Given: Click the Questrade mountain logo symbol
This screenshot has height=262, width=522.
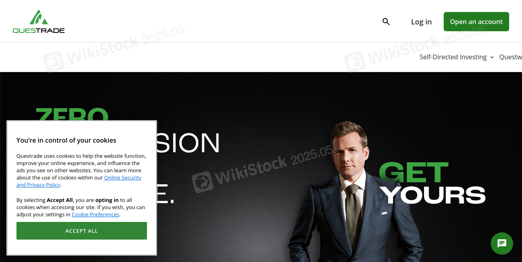Looking at the screenshot, I should point(39,17).
